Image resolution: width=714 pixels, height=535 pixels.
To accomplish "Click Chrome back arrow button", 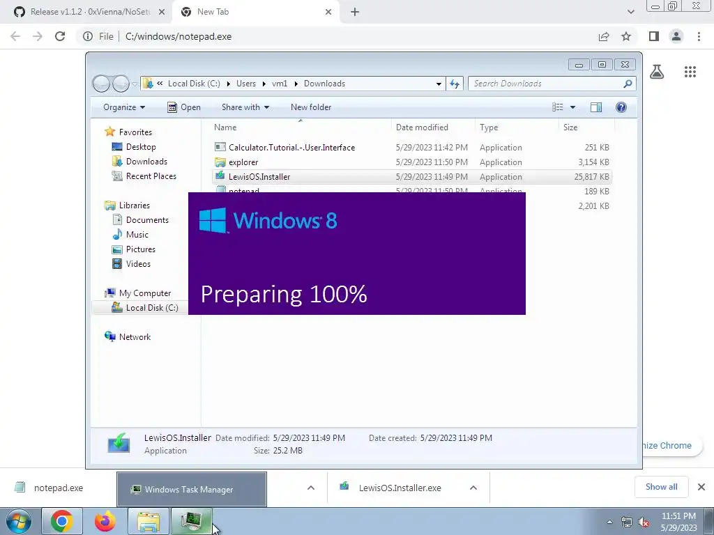I will pos(15,36).
